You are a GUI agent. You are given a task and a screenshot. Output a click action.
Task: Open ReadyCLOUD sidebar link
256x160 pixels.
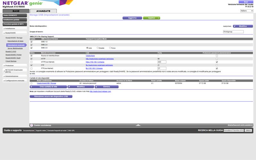[11, 52]
